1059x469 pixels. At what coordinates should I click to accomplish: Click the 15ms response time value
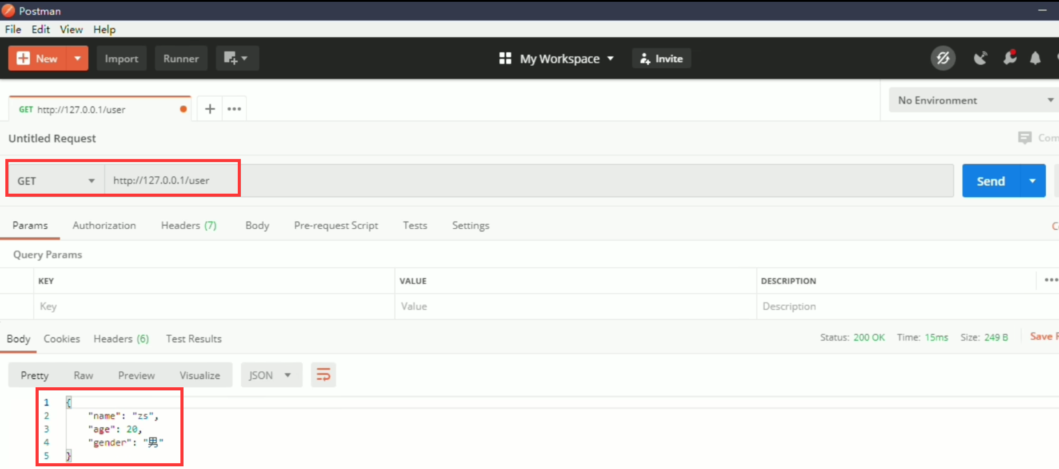click(936, 337)
